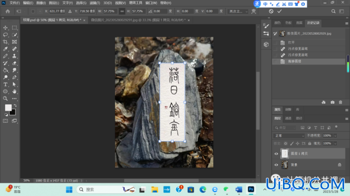Select the 拖移图层 history state

(x=309, y=61)
